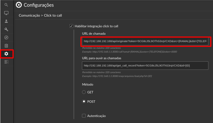Screen dimensions: 213x123
Task: Enable the Autenticação checkbox
Action: click(84, 116)
